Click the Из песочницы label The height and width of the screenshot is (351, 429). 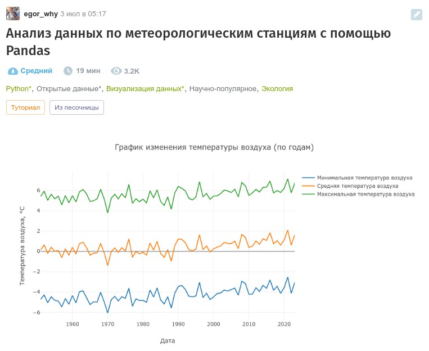coord(76,107)
